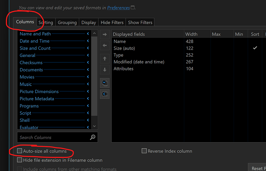
Task: Expand the Music category
Action: point(54,84)
